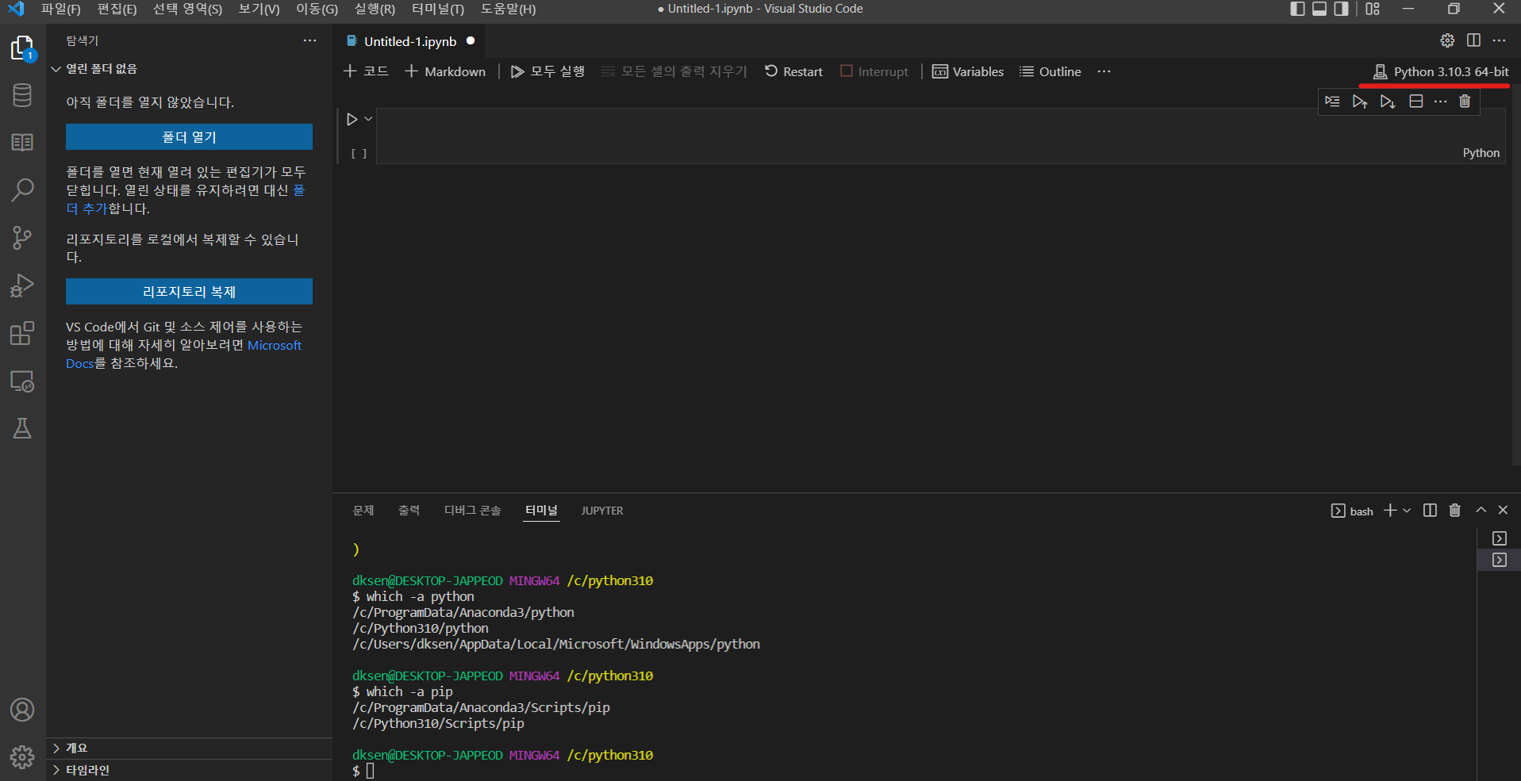Run all cells with 모두 실행
The height and width of the screenshot is (781, 1521).
tap(547, 71)
